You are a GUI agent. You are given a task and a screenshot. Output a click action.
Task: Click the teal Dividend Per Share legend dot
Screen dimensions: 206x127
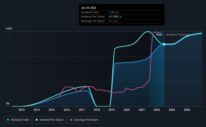tap(37, 120)
